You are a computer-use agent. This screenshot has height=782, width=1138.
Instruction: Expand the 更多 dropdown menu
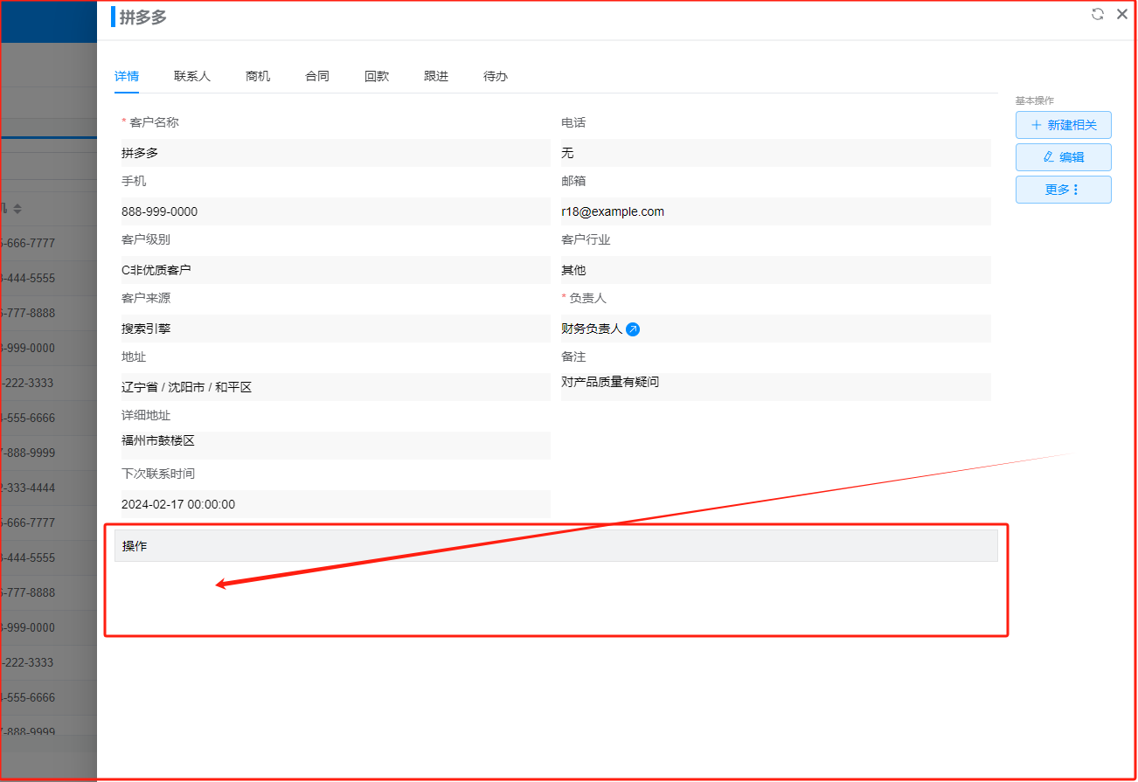[1063, 190]
